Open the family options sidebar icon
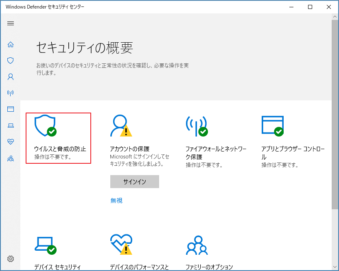Screen dimensions: 339x271 11,159
